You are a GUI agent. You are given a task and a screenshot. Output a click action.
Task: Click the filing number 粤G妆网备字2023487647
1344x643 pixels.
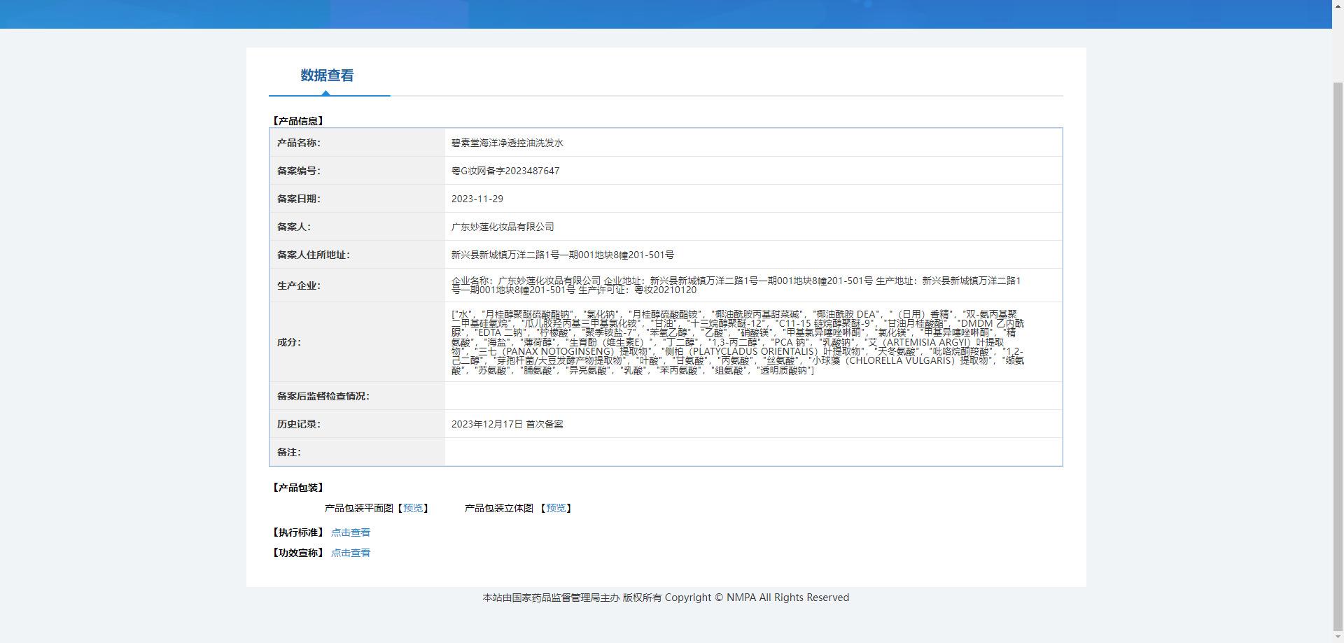pos(505,171)
